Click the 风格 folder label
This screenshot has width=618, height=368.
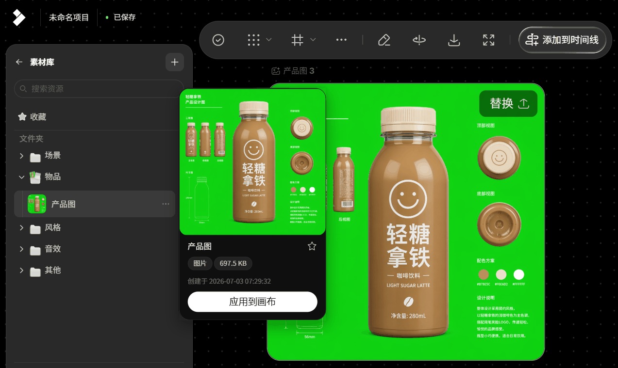pyautogui.click(x=53, y=227)
